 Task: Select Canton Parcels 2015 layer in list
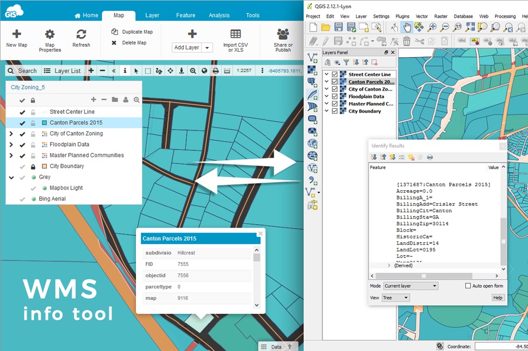[x=76, y=123]
